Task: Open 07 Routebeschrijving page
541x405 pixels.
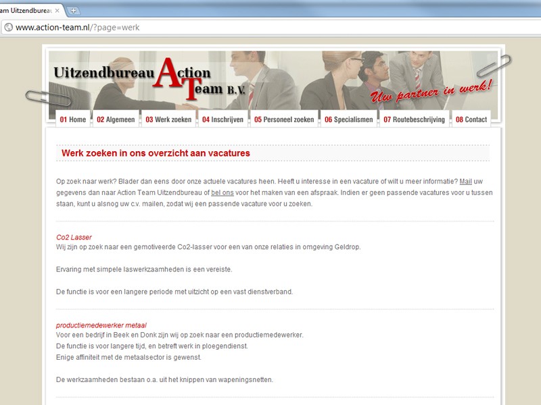Action: click(414, 119)
